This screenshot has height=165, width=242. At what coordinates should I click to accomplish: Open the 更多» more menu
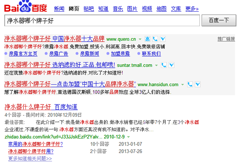pyautogui.click(x=192, y=9)
